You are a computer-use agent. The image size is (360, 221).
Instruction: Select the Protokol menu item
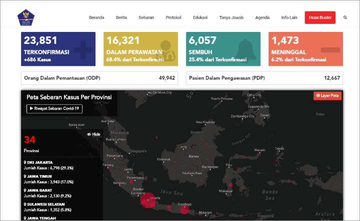(x=173, y=17)
